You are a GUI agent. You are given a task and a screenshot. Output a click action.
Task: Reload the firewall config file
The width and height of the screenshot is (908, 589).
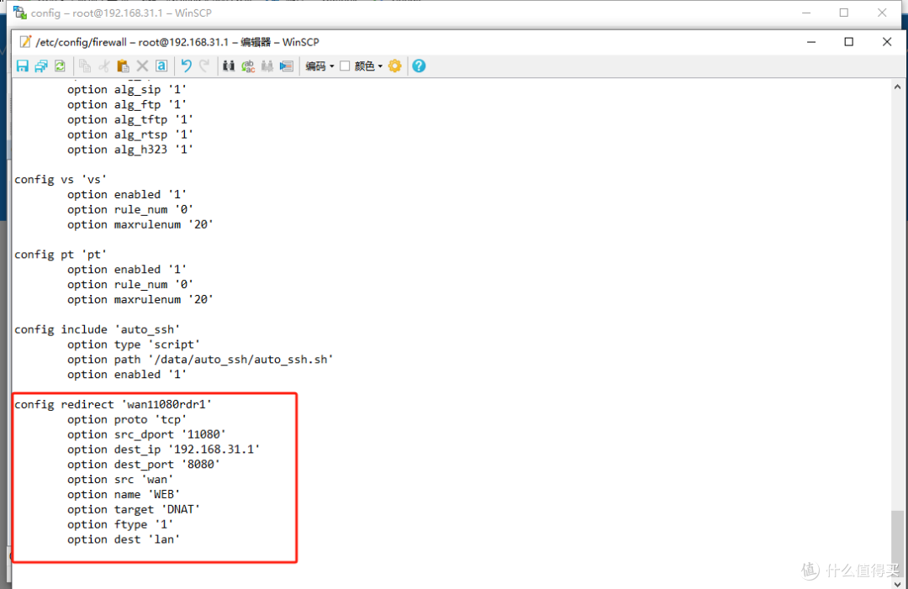(59, 66)
